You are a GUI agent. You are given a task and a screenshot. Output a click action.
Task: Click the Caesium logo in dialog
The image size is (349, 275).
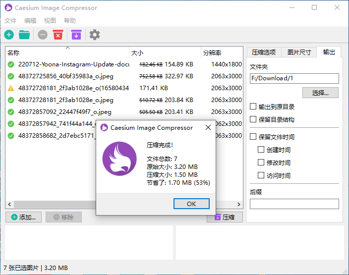coord(119,159)
